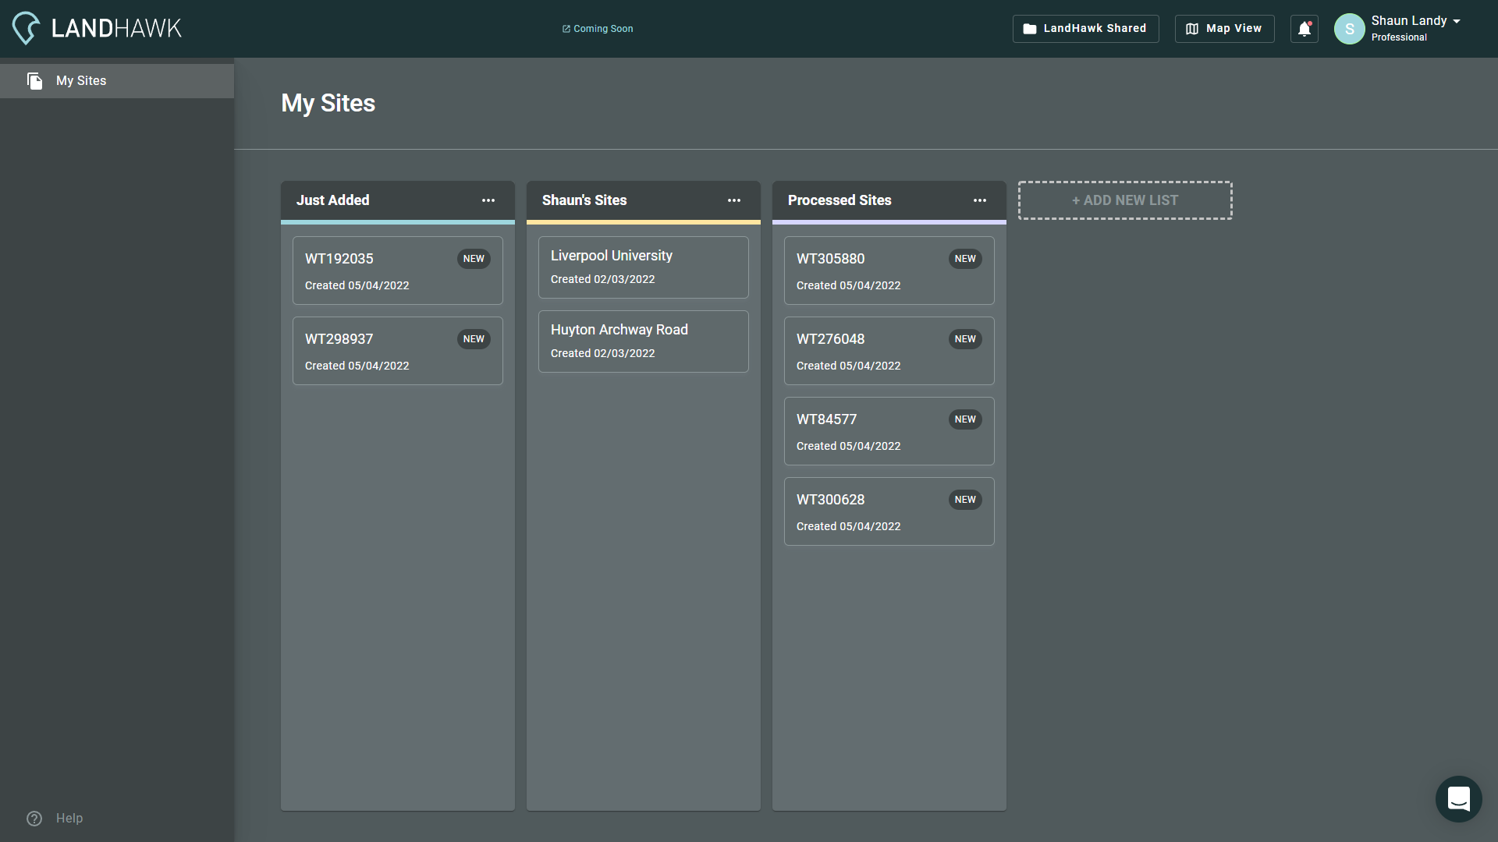Follow the Coming Soon link

tap(598, 29)
